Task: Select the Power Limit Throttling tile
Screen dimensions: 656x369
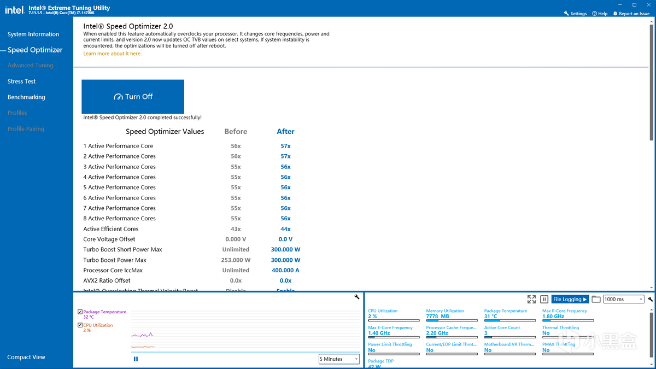Action: pyautogui.click(x=394, y=349)
